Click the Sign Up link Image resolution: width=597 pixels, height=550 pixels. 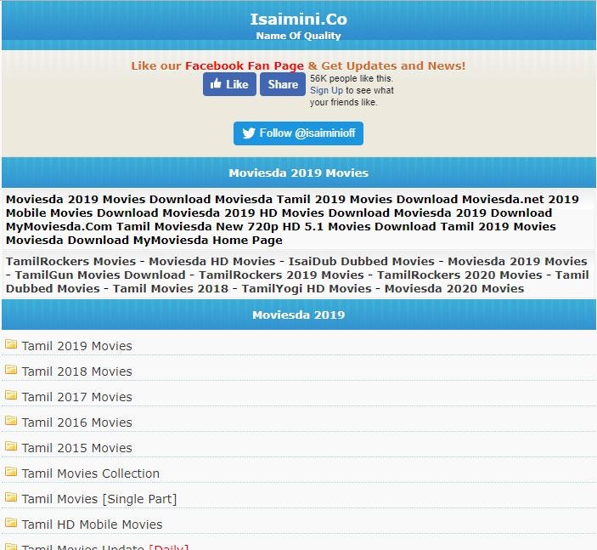(x=326, y=90)
